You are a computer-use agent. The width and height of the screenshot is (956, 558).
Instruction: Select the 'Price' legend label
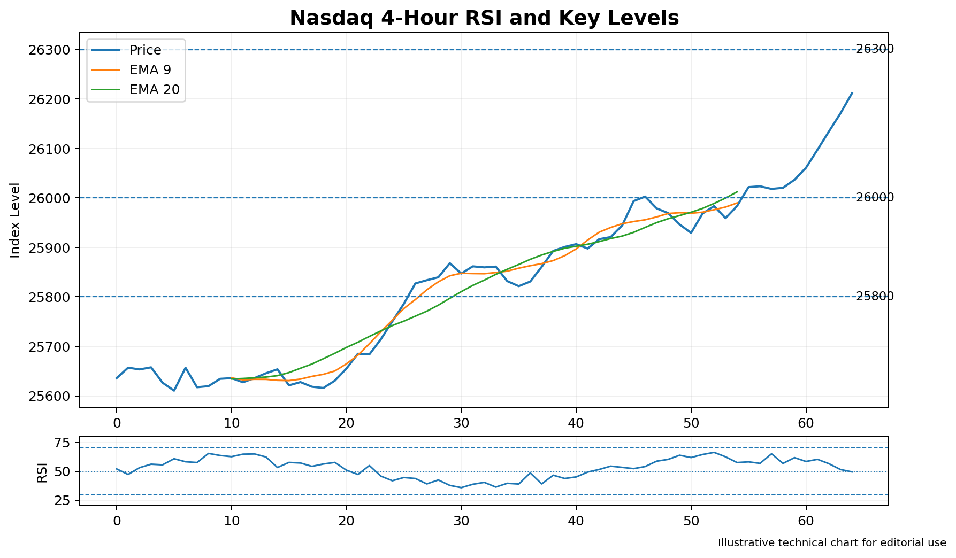tap(146, 50)
